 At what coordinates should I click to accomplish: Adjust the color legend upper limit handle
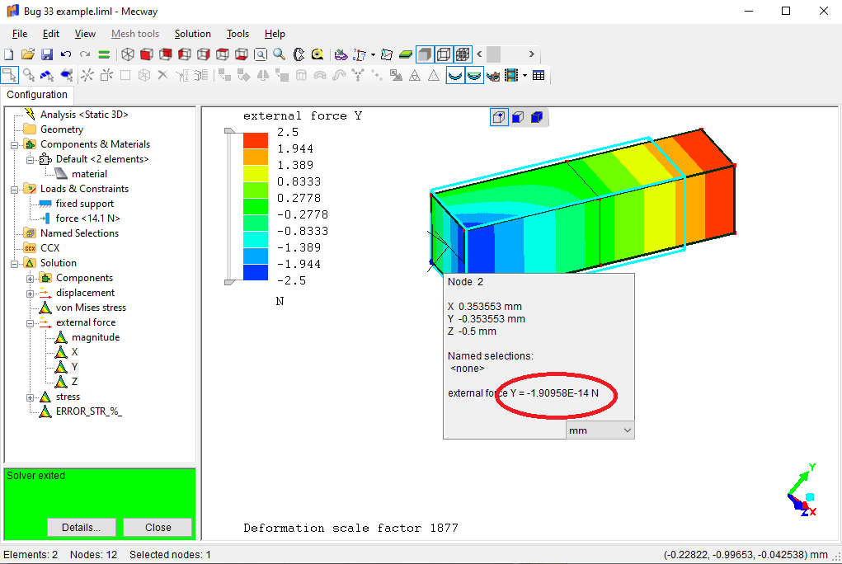coord(229,130)
